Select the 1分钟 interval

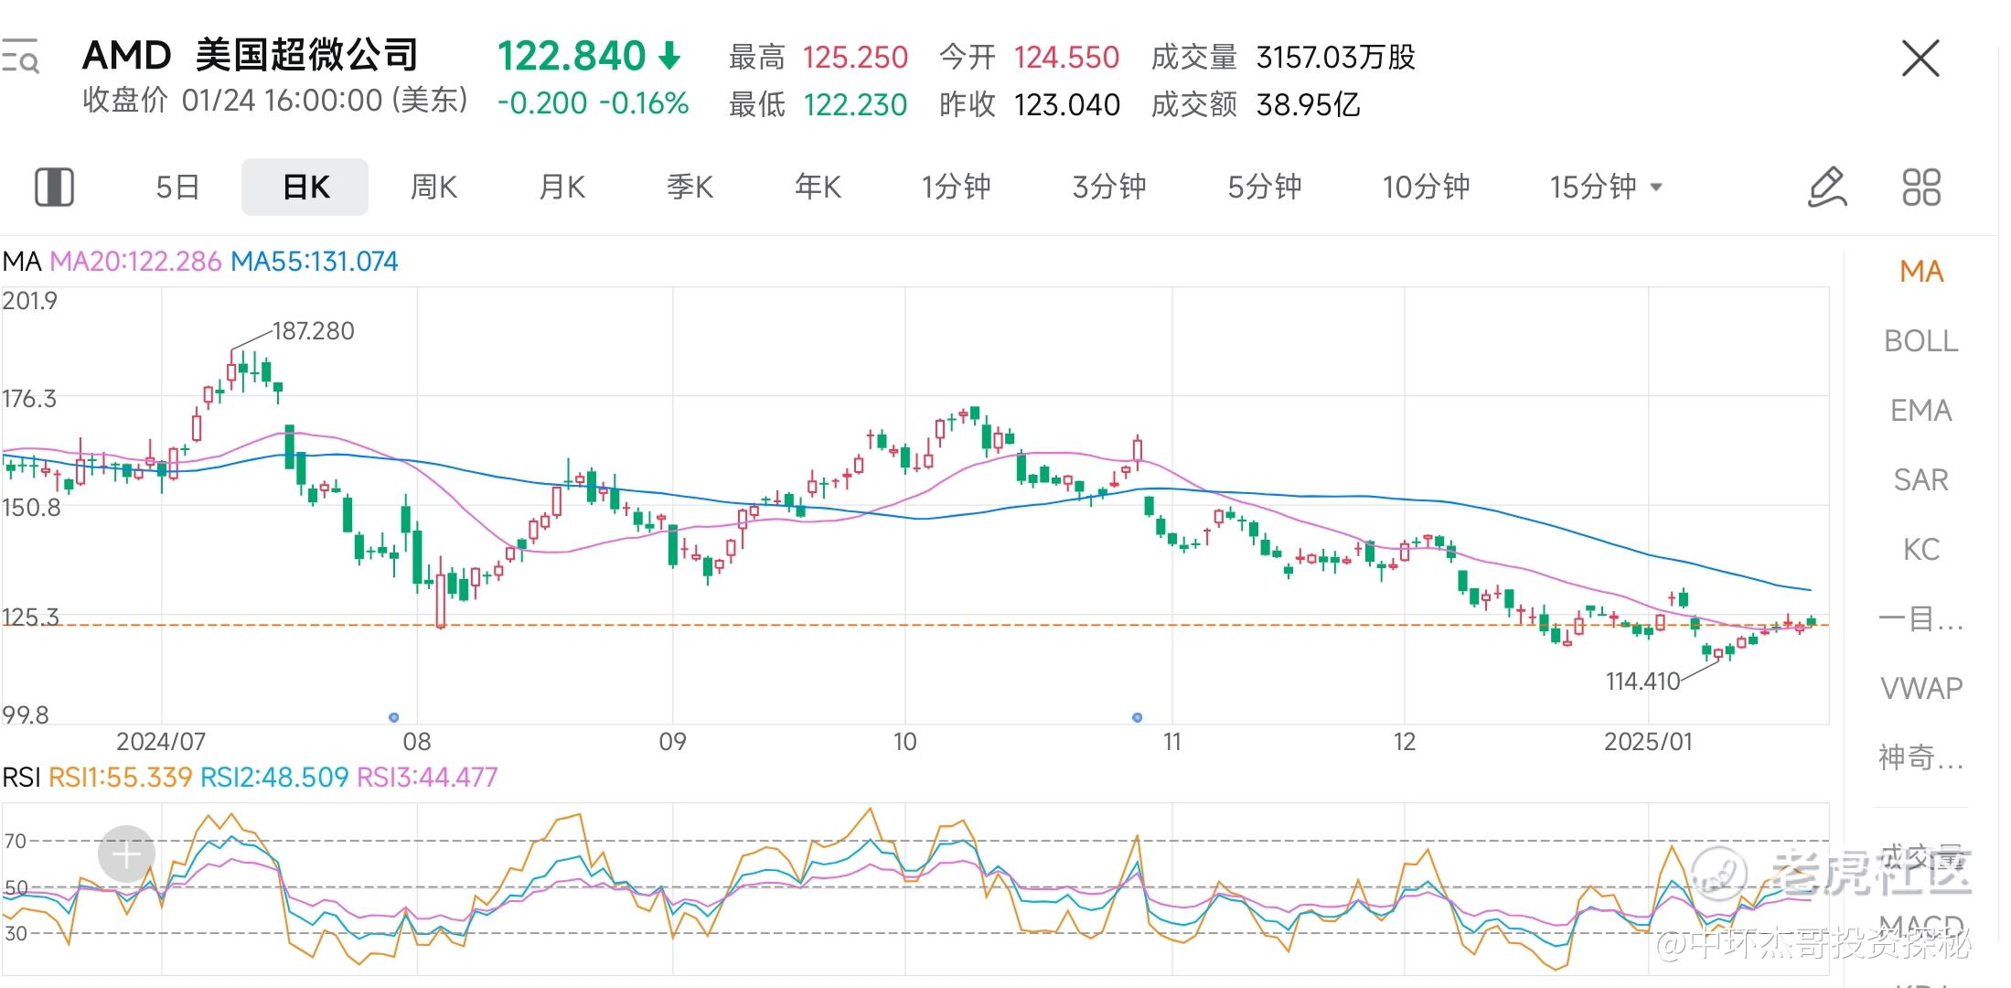pos(956,187)
